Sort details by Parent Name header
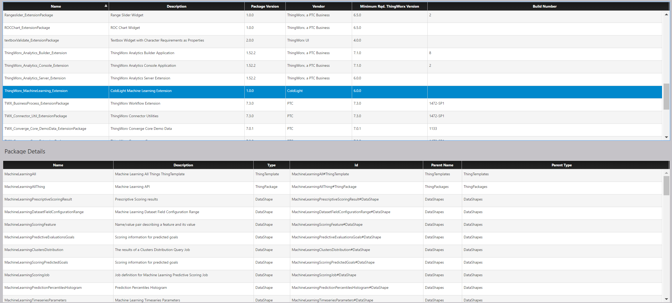The width and height of the screenshot is (672, 303). [x=442, y=165]
